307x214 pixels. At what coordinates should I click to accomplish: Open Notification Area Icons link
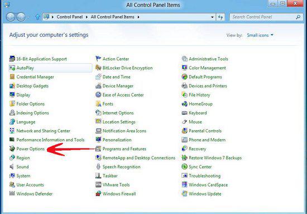click(x=124, y=131)
